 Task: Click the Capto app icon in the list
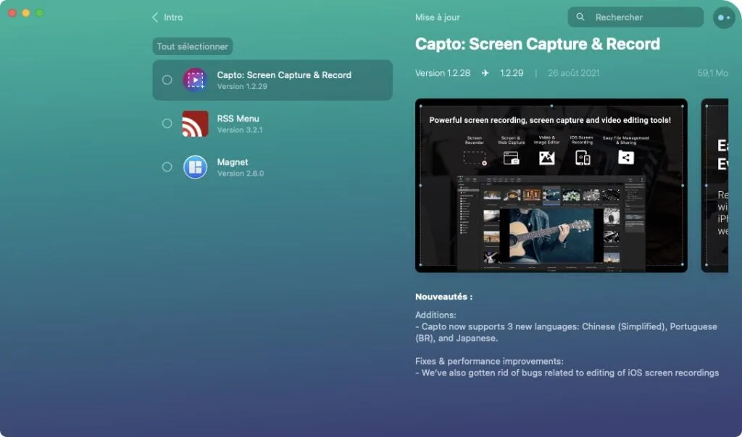[x=195, y=80]
